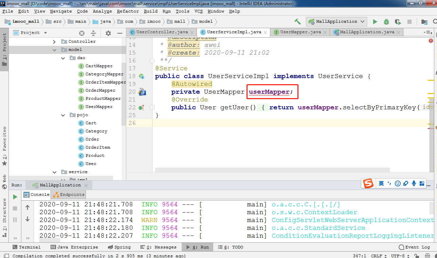
Task: Click the Sogou microphone voice input icon
Action: point(414,184)
